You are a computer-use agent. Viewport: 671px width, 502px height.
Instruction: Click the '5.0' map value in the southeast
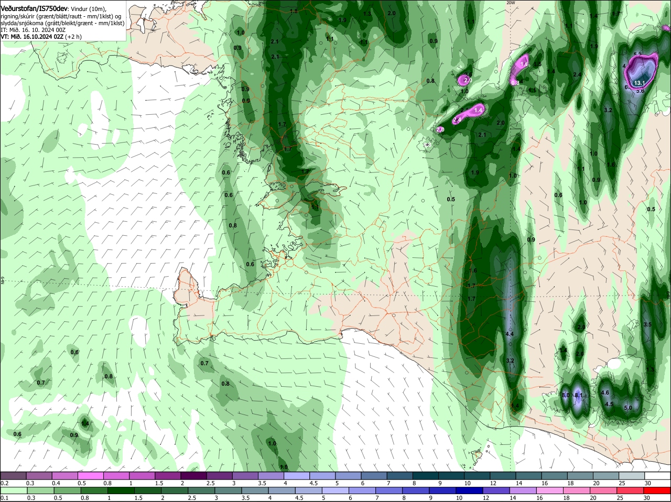pyautogui.click(x=629, y=407)
